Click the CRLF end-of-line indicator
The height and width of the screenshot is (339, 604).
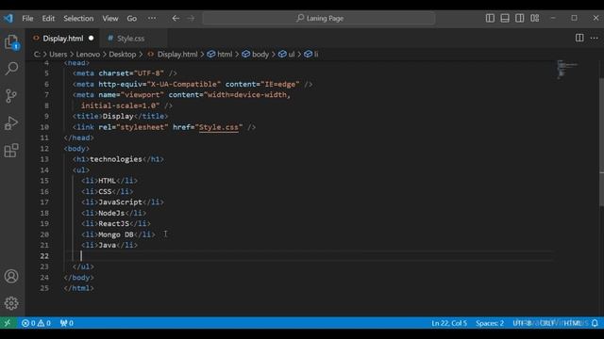[x=547, y=323]
